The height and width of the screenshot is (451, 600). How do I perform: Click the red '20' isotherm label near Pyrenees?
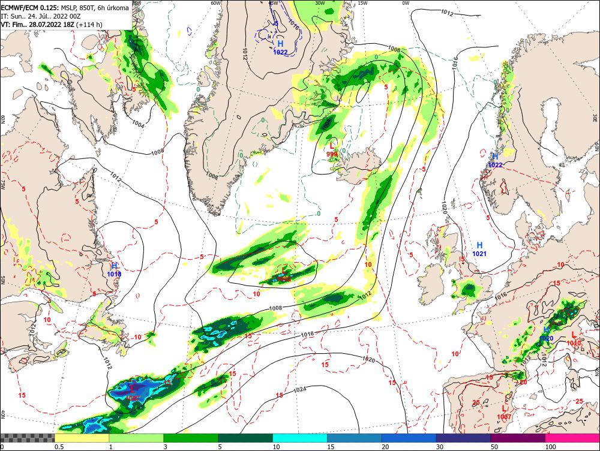click(x=523, y=382)
